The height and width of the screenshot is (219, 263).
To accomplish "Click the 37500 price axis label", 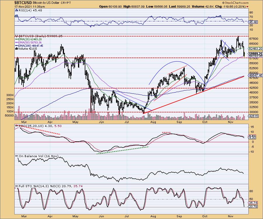I will tap(254, 97).
